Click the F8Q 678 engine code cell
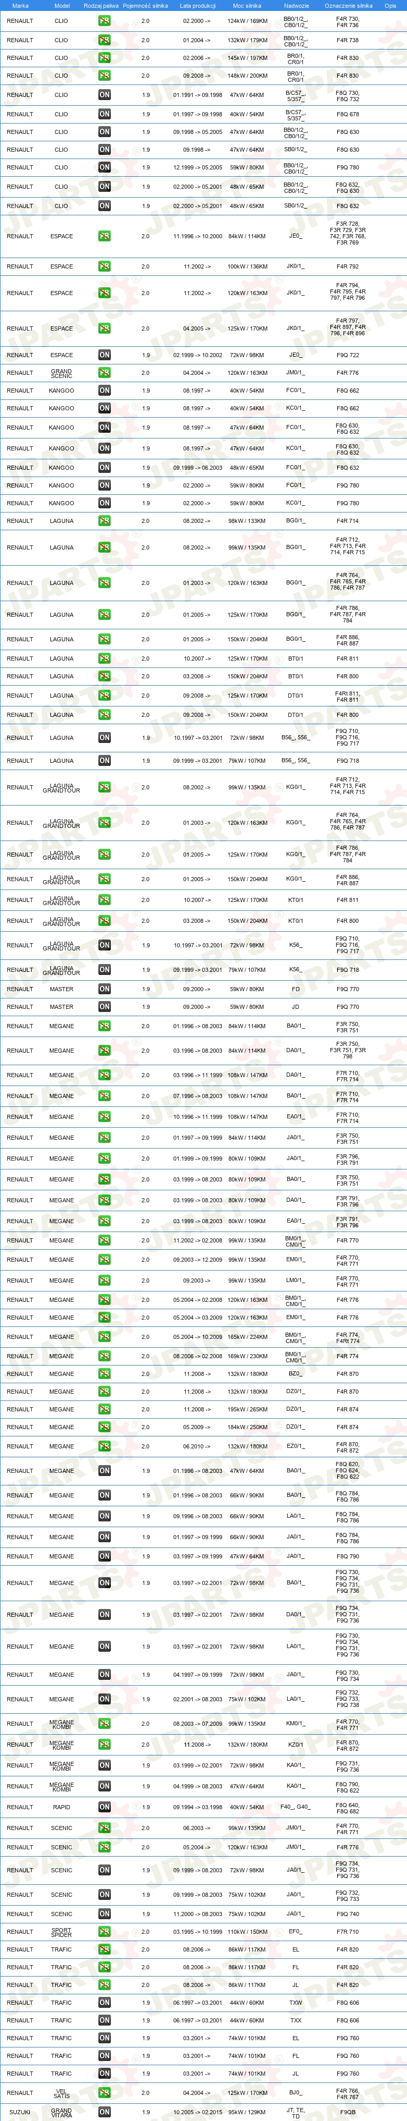Screen dimensions: 407x2121 pyautogui.click(x=348, y=114)
